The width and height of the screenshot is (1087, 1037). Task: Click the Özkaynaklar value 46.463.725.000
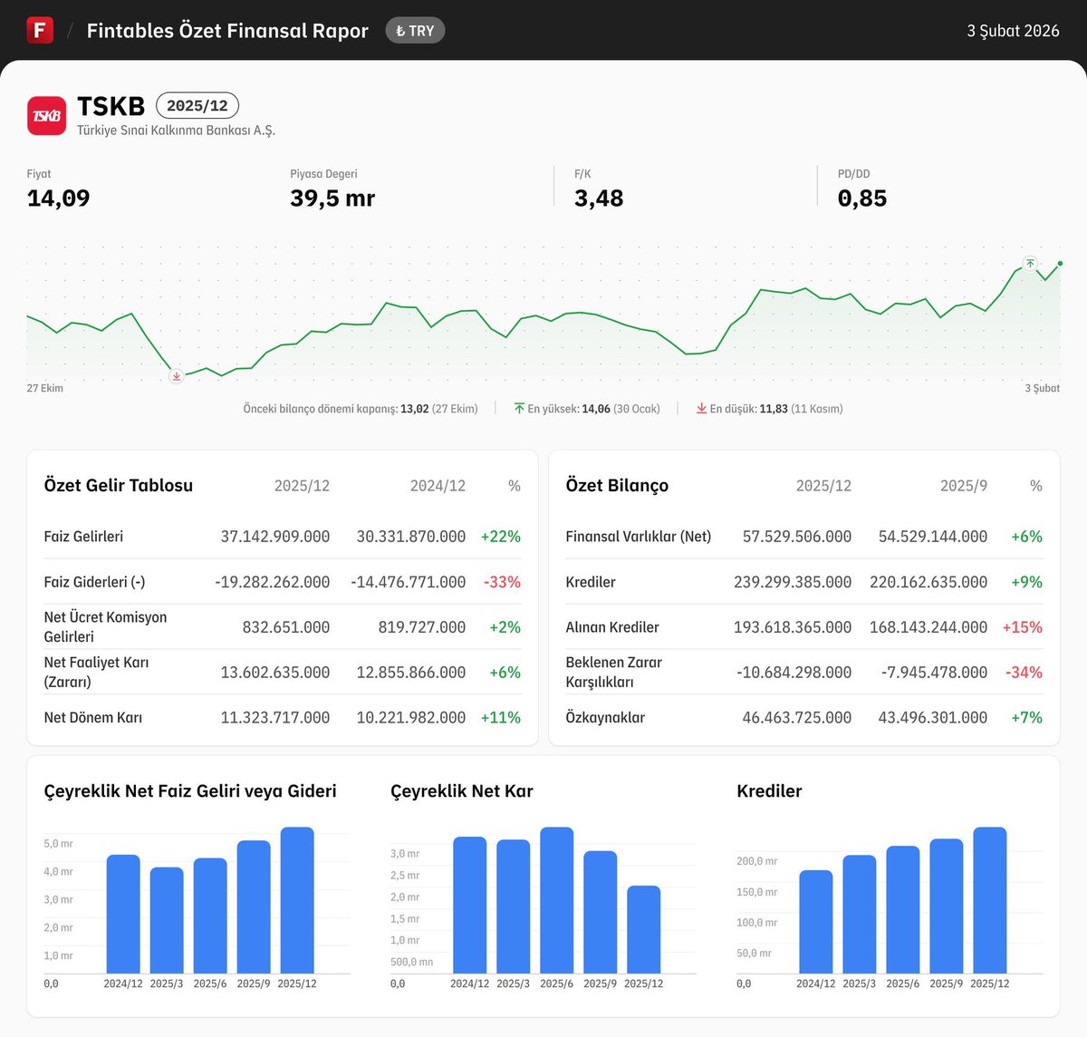(x=797, y=718)
